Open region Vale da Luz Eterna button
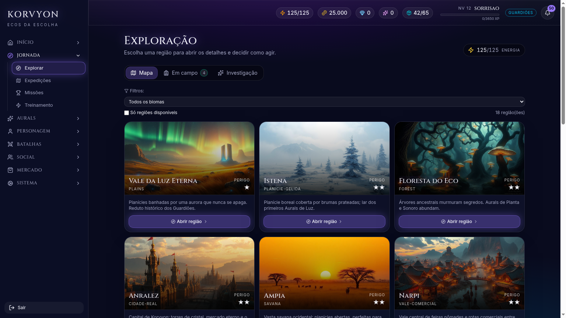The width and height of the screenshot is (566, 318). tap(189, 222)
